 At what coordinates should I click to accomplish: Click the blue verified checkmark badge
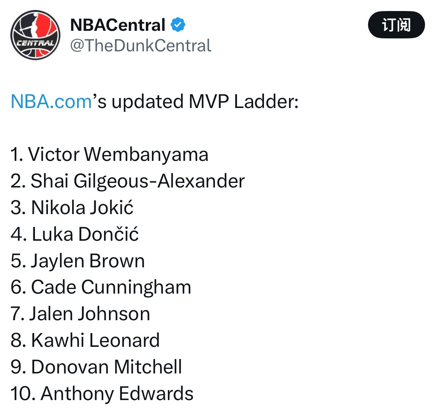coord(178,24)
